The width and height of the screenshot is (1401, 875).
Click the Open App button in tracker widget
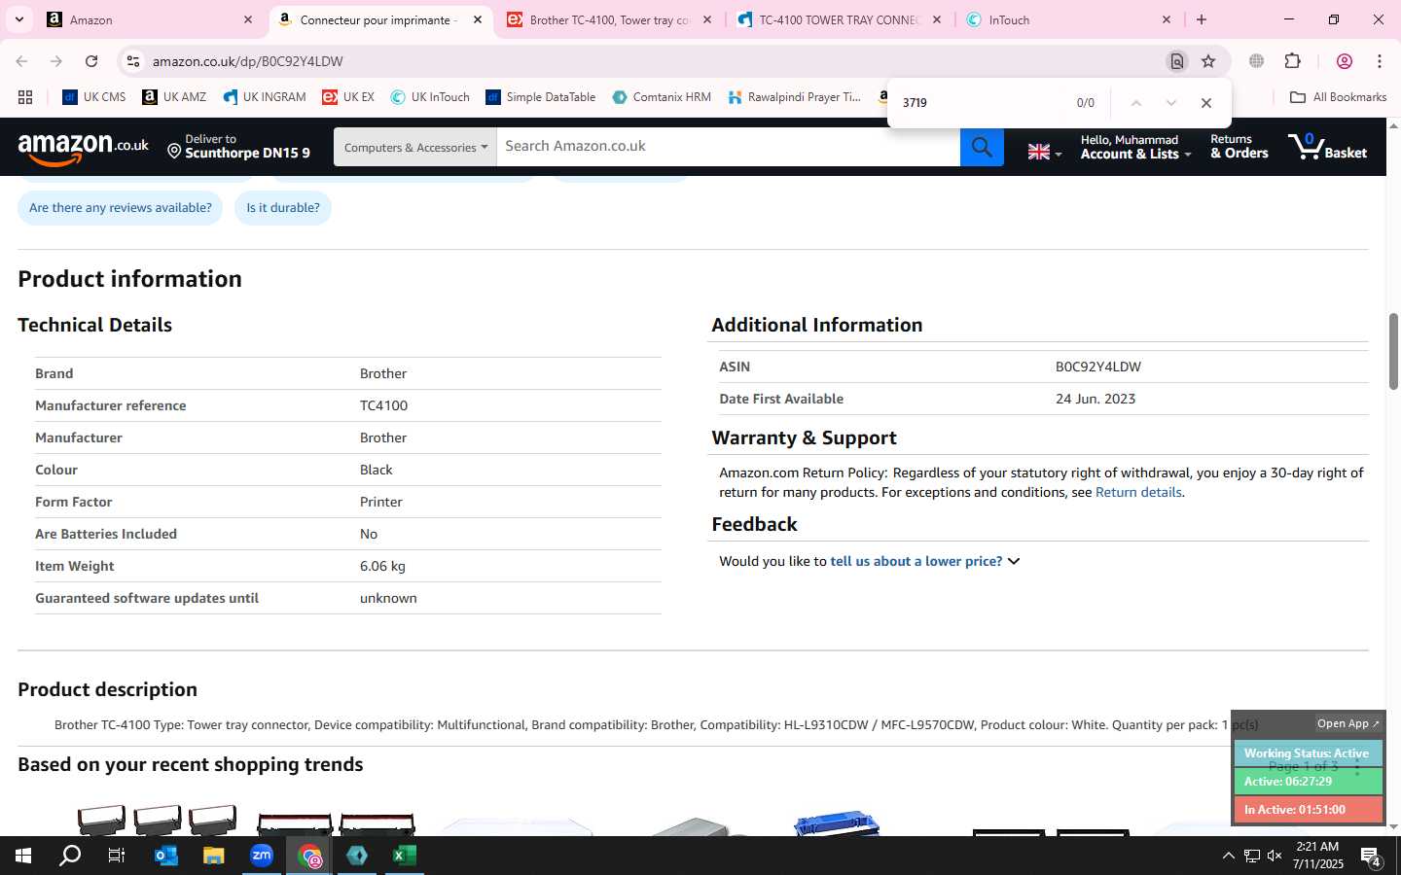pos(1347,724)
